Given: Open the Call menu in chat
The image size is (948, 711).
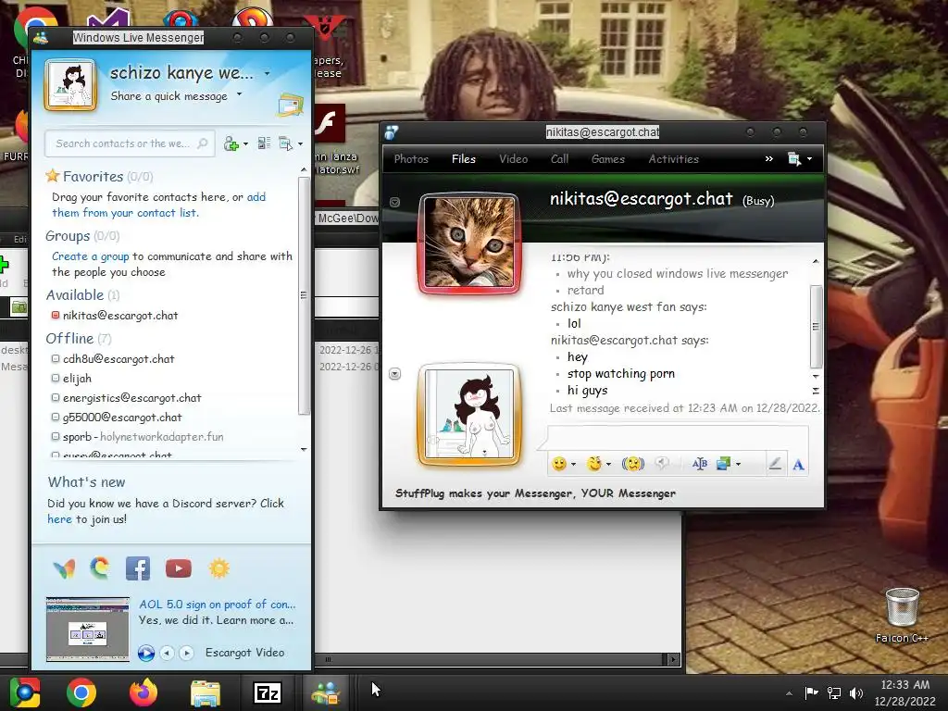Looking at the screenshot, I should 559,159.
